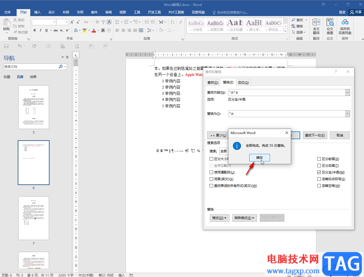Enable Find all word forms checkbox

click(211, 186)
